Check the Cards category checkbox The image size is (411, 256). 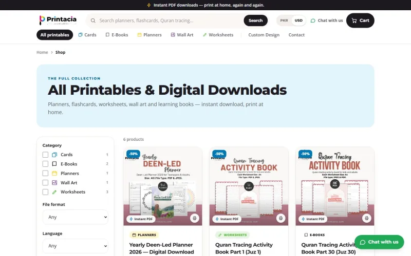[x=45, y=155]
